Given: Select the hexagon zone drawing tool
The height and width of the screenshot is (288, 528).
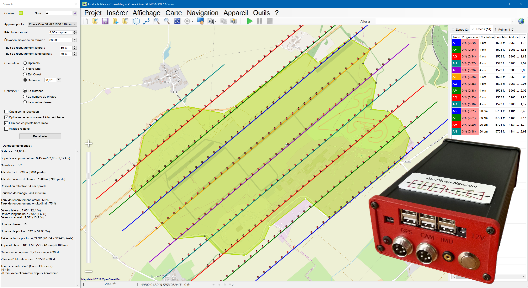Looking at the screenshot, I should click(x=136, y=21).
